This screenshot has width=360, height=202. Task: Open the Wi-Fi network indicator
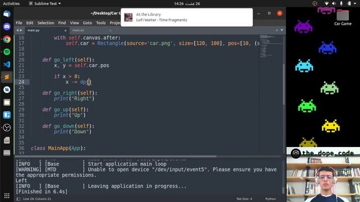point(326,3)
